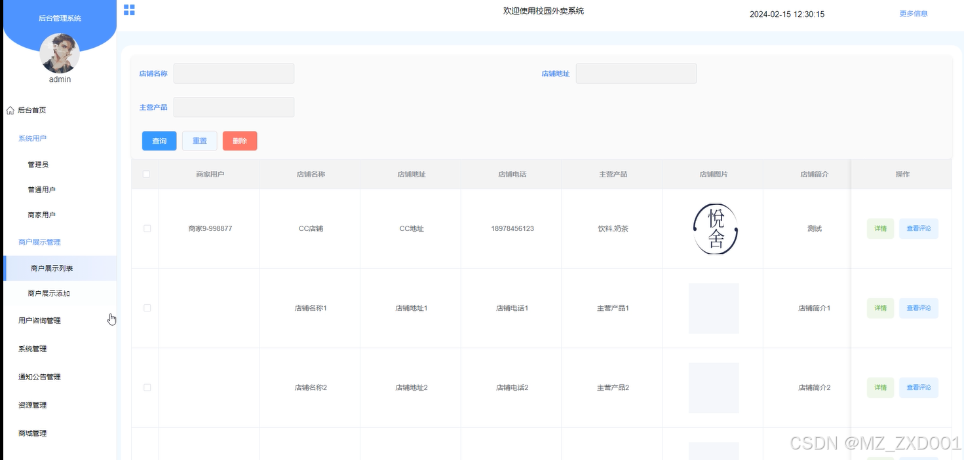This screenshot has height=460, width=964.
Task: Click cell 测试 in 店铺简介 column
Action: pyautogui.click(x=815, y=229)
